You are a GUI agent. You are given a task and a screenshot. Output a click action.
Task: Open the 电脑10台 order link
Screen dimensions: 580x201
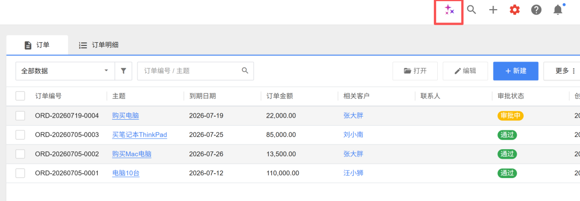point(126,173)
